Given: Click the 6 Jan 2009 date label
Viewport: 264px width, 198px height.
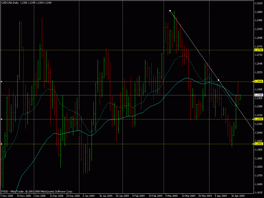Looking at the screenshot, I should tap(89, 196).
